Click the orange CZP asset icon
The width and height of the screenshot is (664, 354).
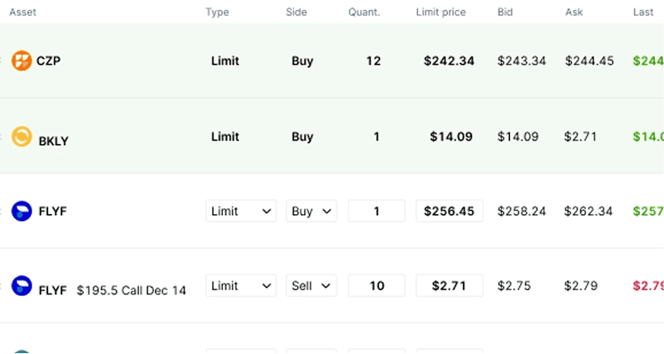(x=22, y=60)
